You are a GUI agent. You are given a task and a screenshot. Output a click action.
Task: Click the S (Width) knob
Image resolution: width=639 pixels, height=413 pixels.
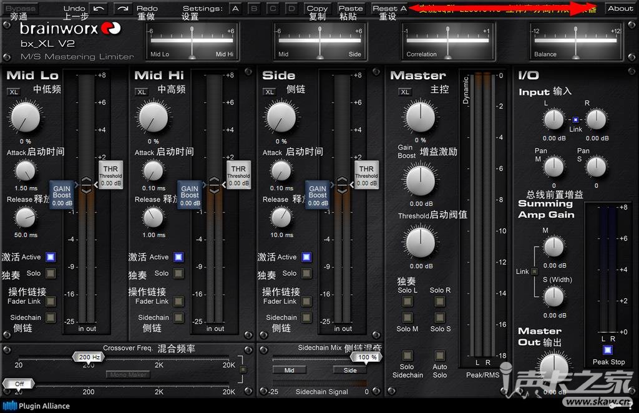point(554,297)
